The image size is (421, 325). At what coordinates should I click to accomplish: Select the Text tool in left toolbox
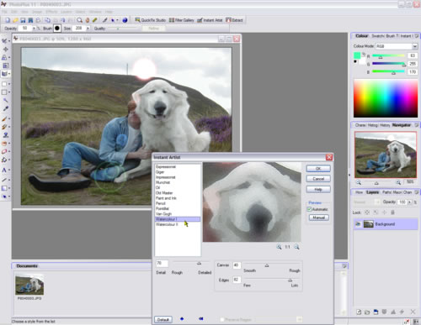tap(4, 170)
